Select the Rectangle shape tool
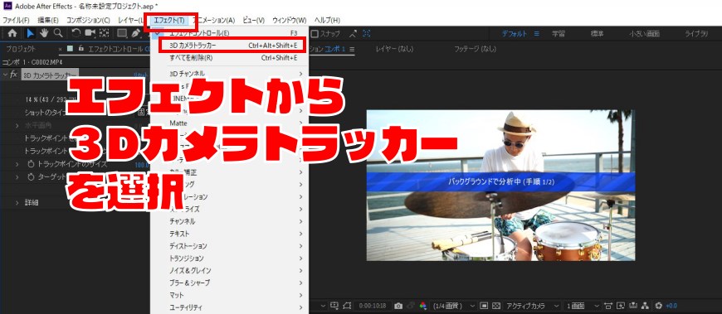 121,33
